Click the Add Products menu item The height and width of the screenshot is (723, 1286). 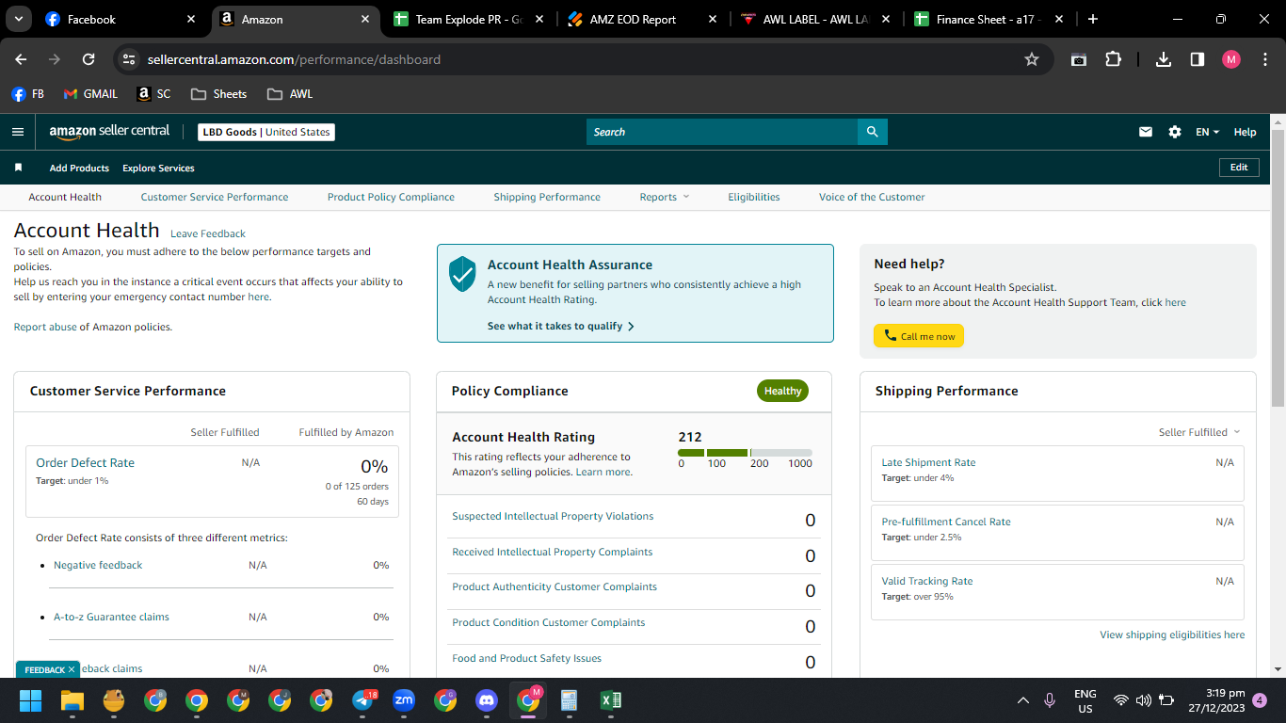(79, 168)
